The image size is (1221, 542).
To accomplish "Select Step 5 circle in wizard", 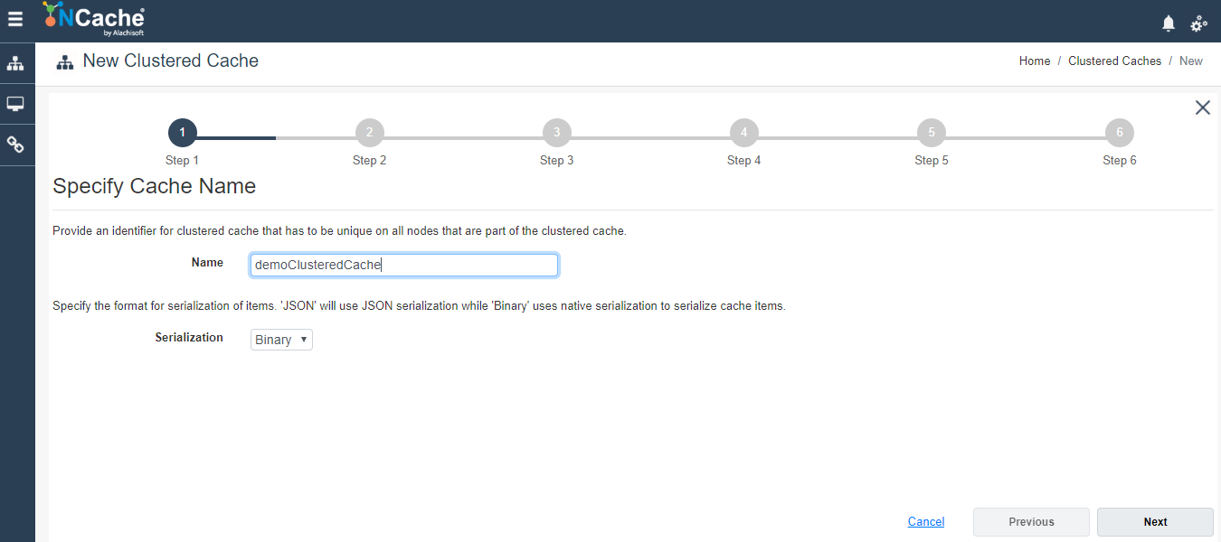I will pyautogui.click(x=931, y=133).
